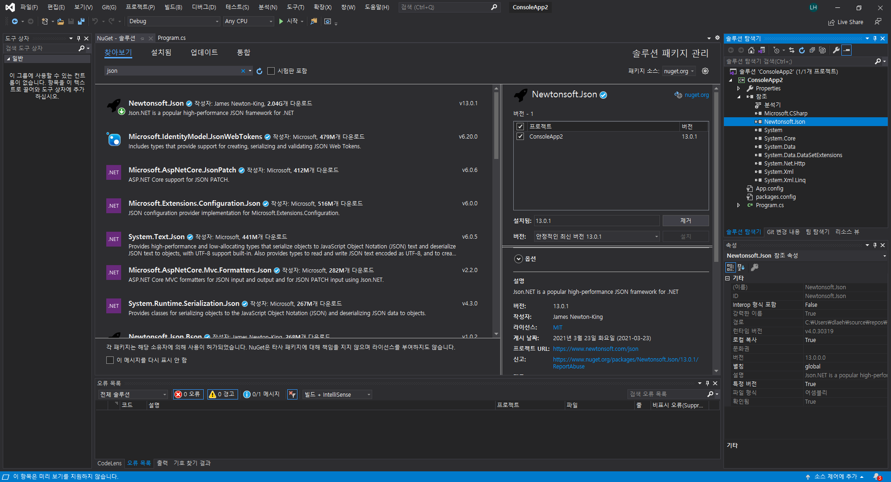Switch to the Updates NuGet tab

pyautogui.click(x=204, y=52)
